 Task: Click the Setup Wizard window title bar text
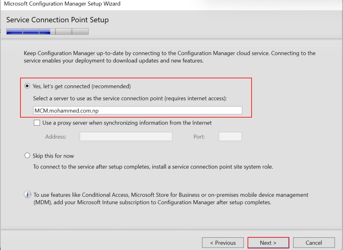pos(62,4)
